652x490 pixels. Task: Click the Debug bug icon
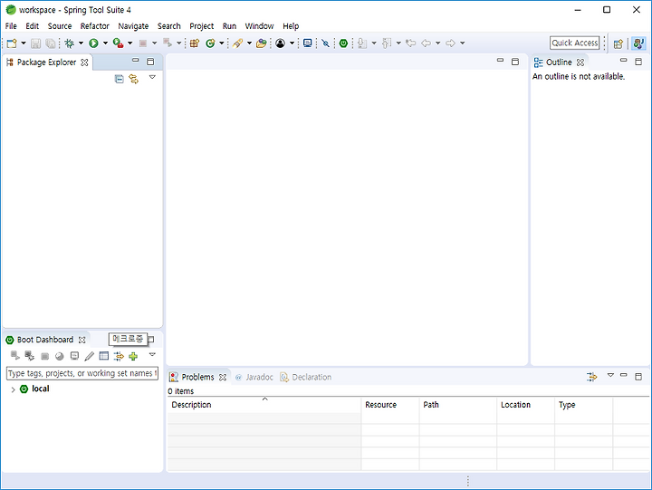(69, 43)
